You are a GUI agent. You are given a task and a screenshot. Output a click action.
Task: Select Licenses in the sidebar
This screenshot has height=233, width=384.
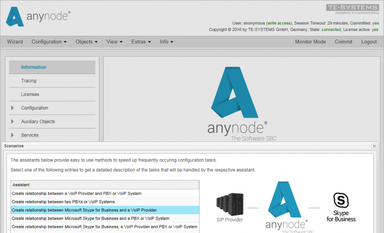[52, 94]
